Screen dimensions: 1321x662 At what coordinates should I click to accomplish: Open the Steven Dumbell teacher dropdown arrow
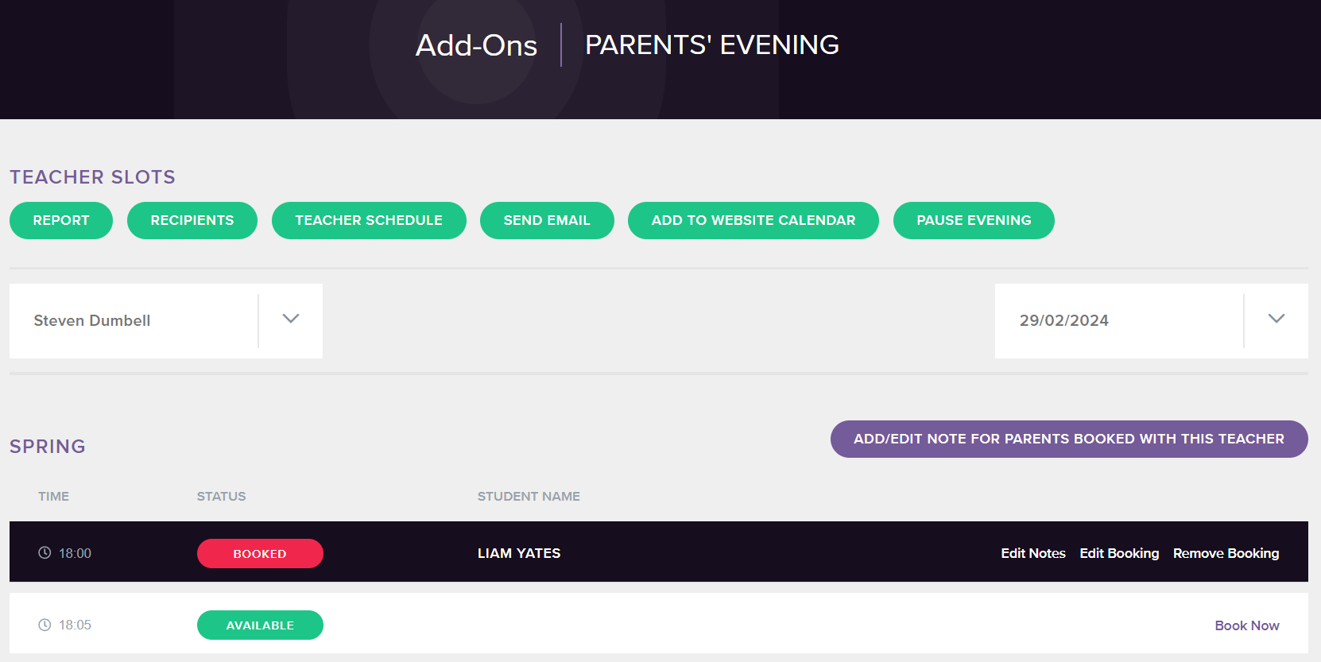(291, 319)
